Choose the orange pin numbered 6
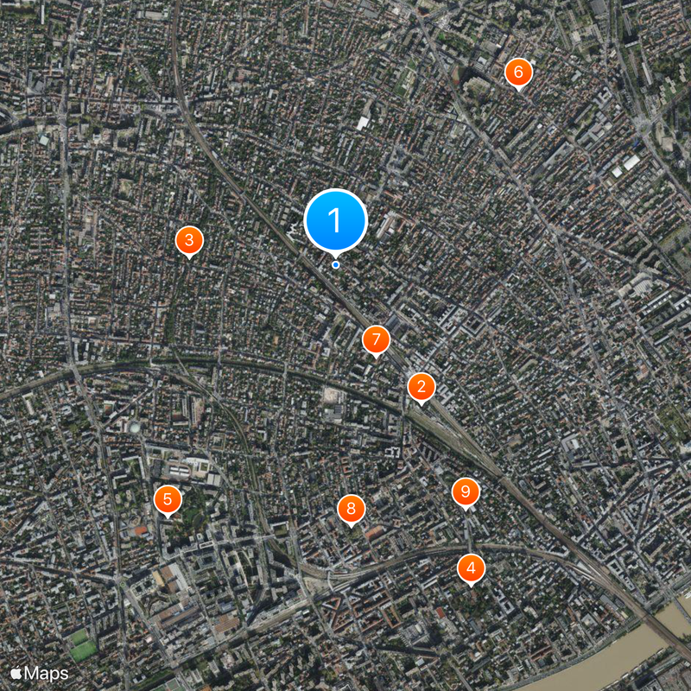Screen dimensions: 691x691 coord(519,72)
